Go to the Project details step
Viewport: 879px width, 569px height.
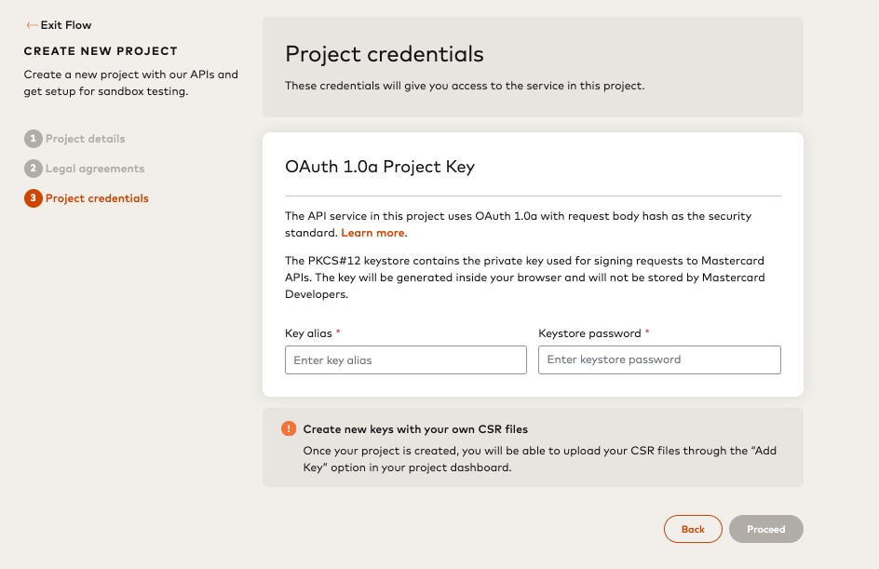[x=85, y=139]
